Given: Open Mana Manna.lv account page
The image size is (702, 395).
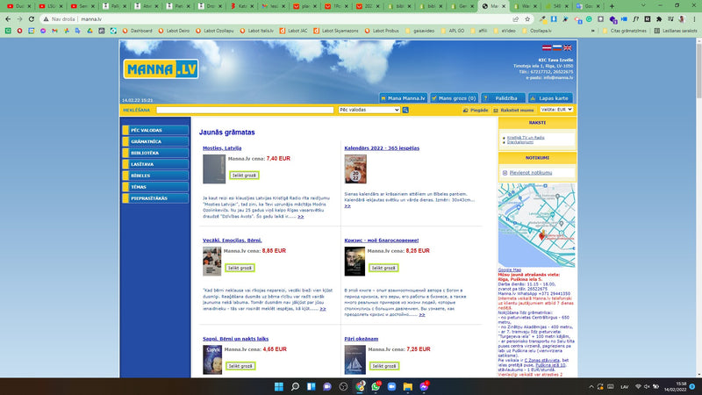Looking at the screenshot, I should click(403, 98).
